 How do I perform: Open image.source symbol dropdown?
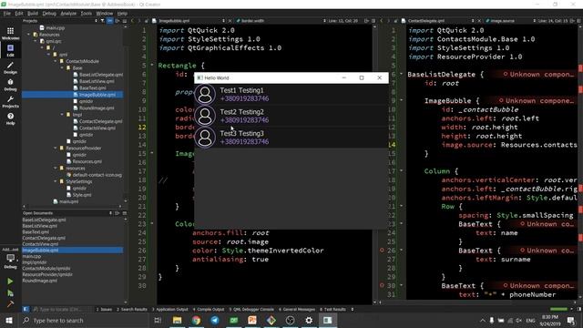[x=510, y=21]
